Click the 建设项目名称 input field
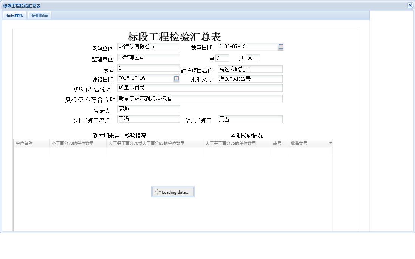415x259 pixels. [249, 69]
